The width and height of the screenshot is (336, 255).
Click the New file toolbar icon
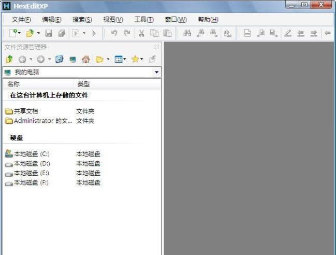12,33
